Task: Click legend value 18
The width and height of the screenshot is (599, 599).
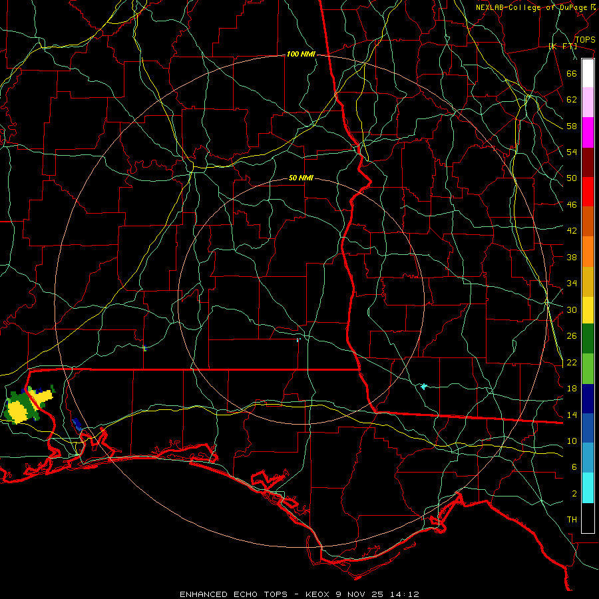Action: (x=572, y=389)
